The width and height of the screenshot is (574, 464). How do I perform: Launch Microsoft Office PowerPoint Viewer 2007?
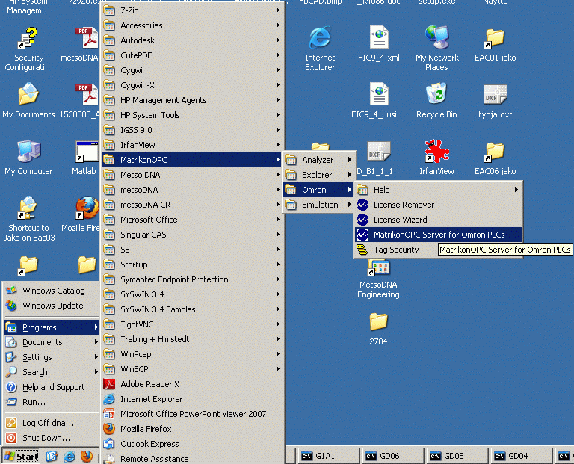click(x=192, y=414)
